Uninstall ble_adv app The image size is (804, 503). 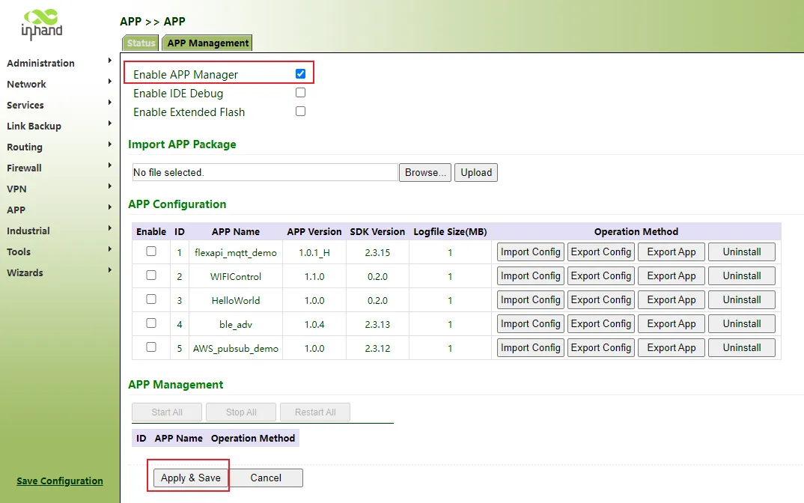point(741,323)
